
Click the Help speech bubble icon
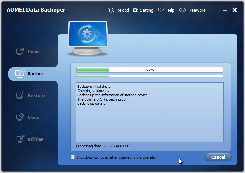pyautogui.click(x=161, y=10)
